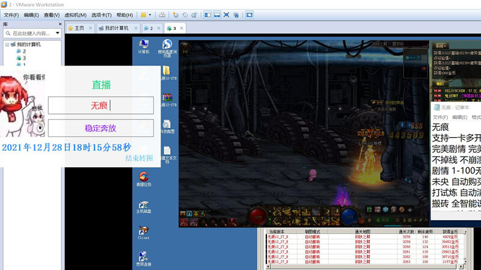Close the VM tab labeled 3
This screenshot has height=270, width=481.
pyautogui.click(x=182, y=28)
